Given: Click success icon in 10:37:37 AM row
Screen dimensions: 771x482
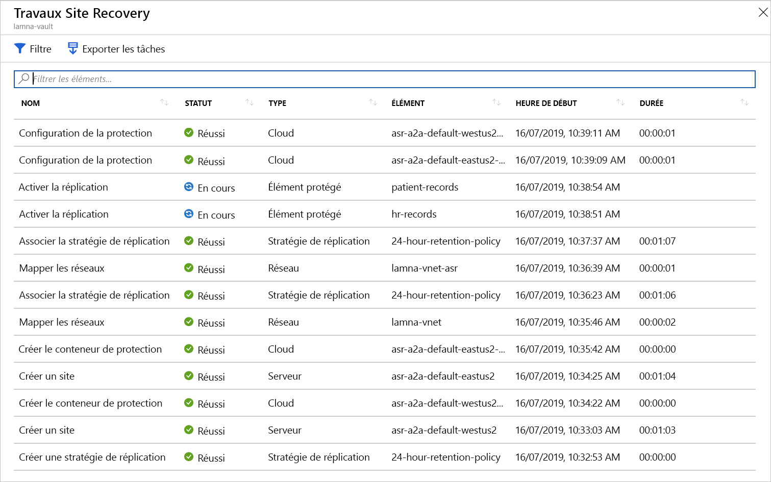Looking at the screenshot, I should coord(189,240).
